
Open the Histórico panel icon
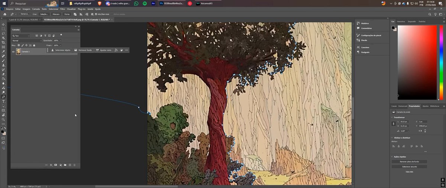pos(358,23)
